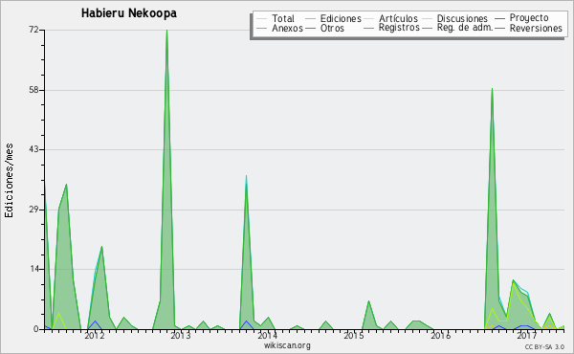Click the "Artículos" legend entry

click(398, 18)
